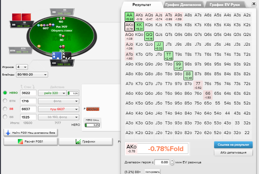Select the 99 +1.47 cell
The image size is (259, 174).
(x=178, y=66)
